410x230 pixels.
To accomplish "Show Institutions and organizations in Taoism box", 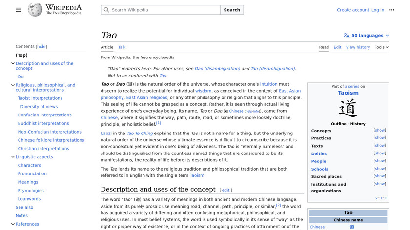I will [380, 184].
